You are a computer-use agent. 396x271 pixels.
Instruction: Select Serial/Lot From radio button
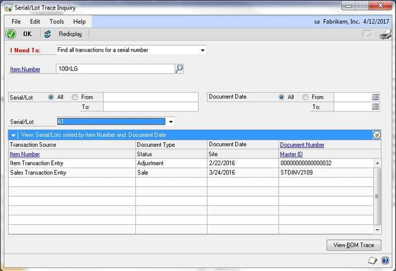[x=75, y=97]
